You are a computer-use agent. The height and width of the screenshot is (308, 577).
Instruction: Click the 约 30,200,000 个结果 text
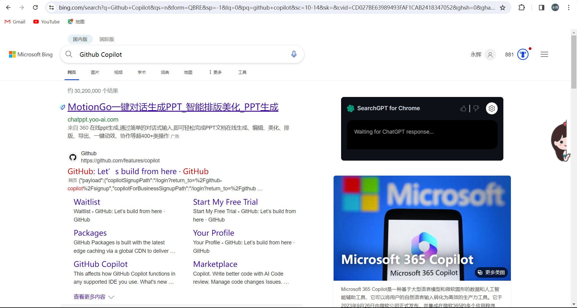(93, 91)
